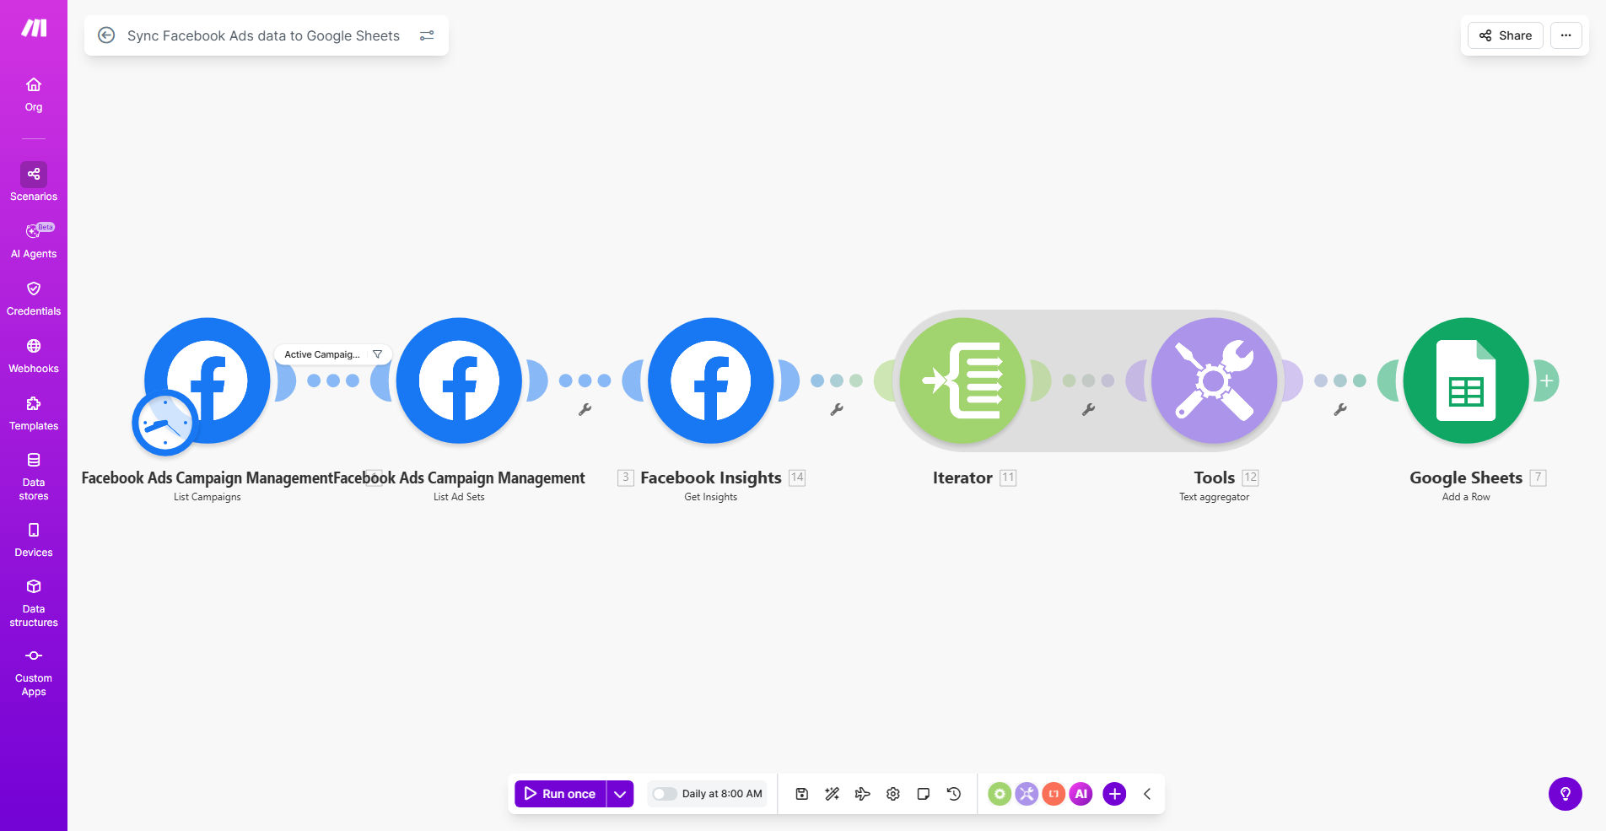Click the purple plus add favorites button
Screen dimensions: 1606x831
tap(1114, 794)
